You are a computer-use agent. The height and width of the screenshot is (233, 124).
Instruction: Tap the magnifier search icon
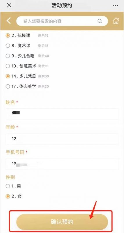click(x=100, y=21)
